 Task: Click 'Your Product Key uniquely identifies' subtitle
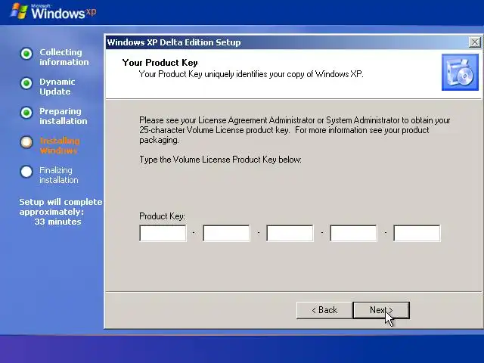coord(251,74)
